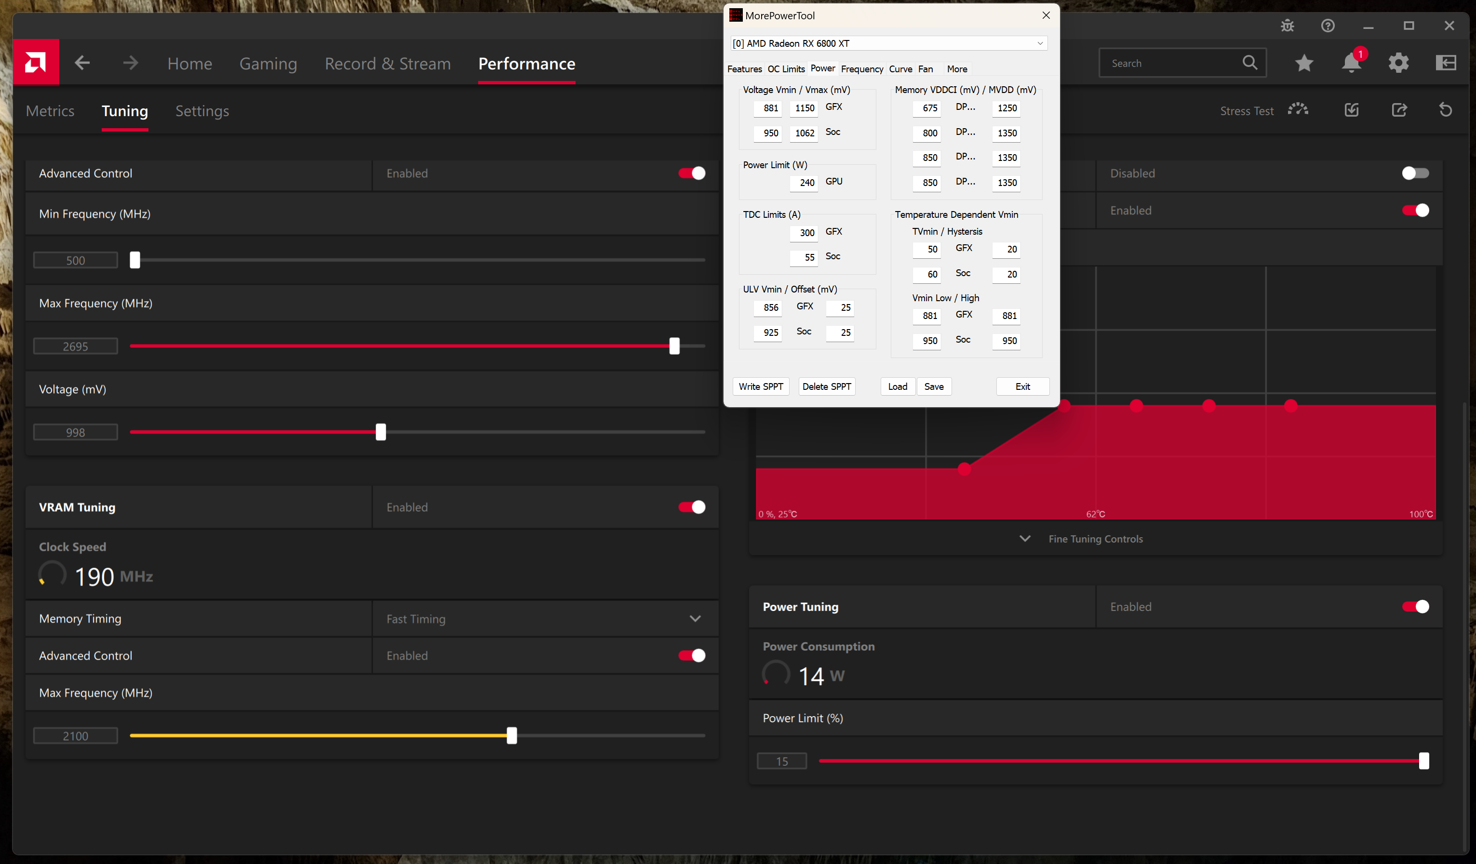Disable Advanced Control toggle

pos(692,173)
